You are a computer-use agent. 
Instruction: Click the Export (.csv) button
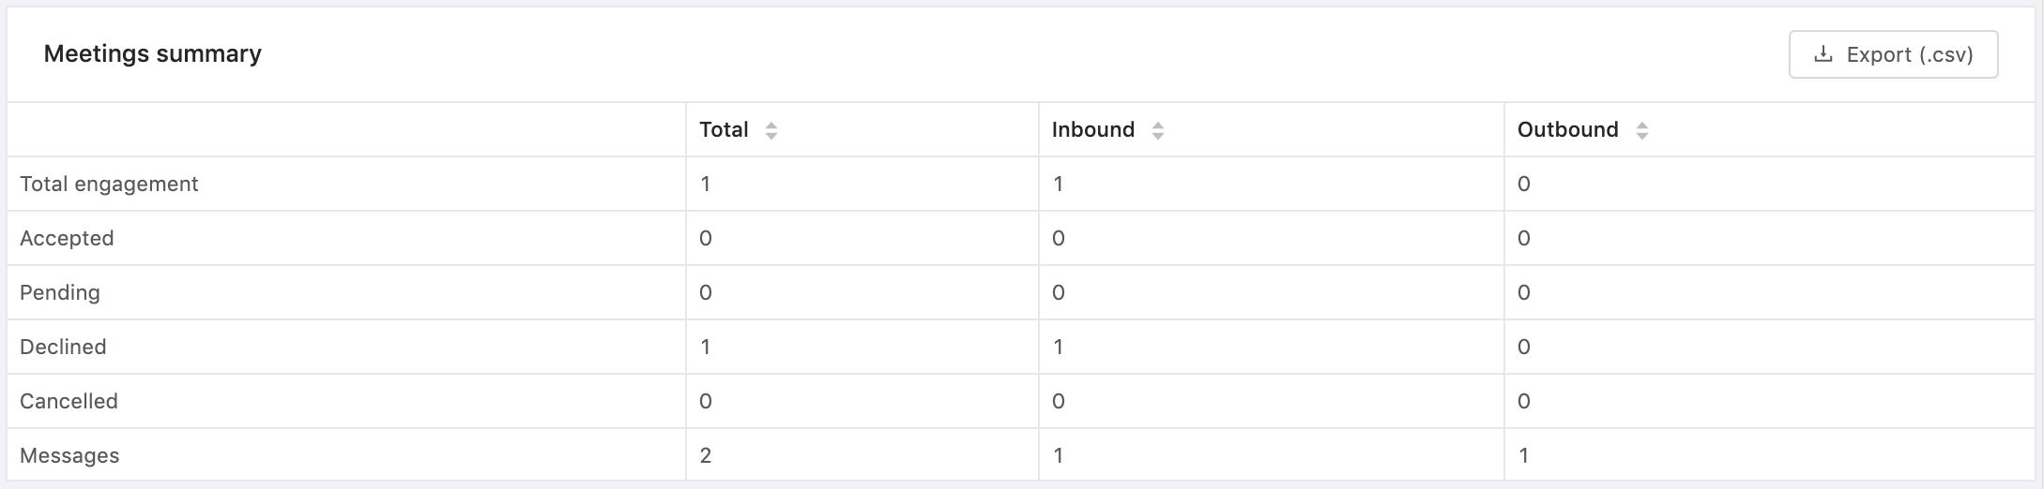coord(1893,54)
